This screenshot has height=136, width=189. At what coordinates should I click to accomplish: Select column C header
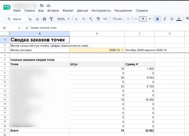(139, 34)
